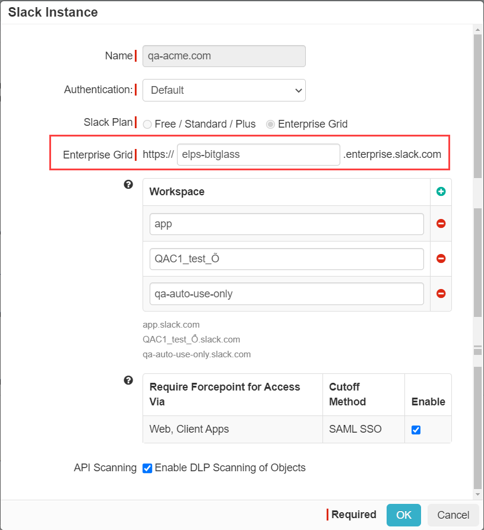Disable DLP Scanning of Objects
This screenshot has width=484, height=530.
[x=147, y=468]
